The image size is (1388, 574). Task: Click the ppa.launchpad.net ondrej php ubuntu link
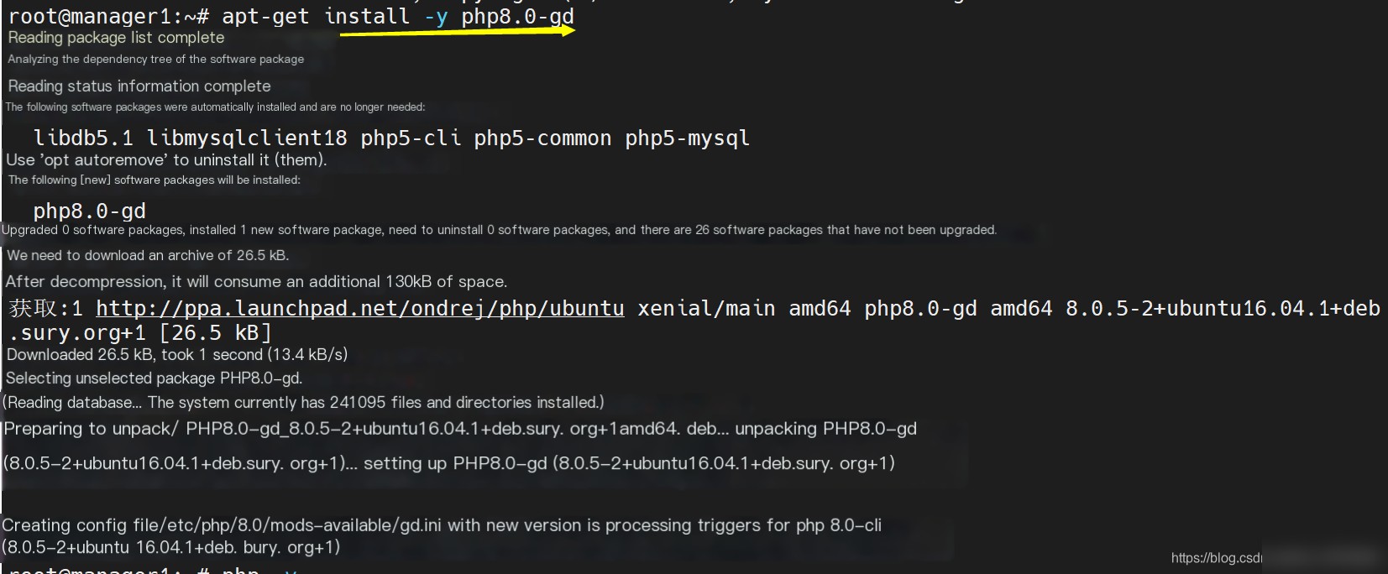coord(360,308)
